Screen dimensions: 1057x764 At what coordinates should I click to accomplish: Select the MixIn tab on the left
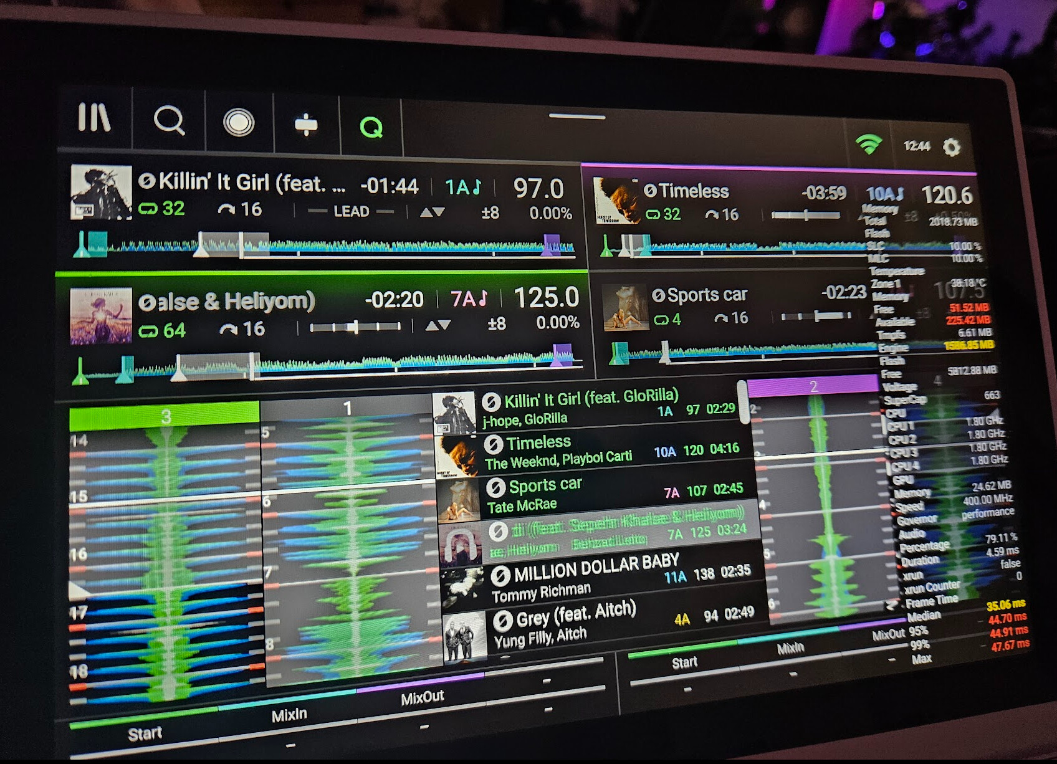point(289,714)
